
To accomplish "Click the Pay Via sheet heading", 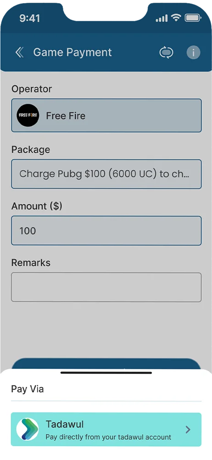I will pos(28,389).
